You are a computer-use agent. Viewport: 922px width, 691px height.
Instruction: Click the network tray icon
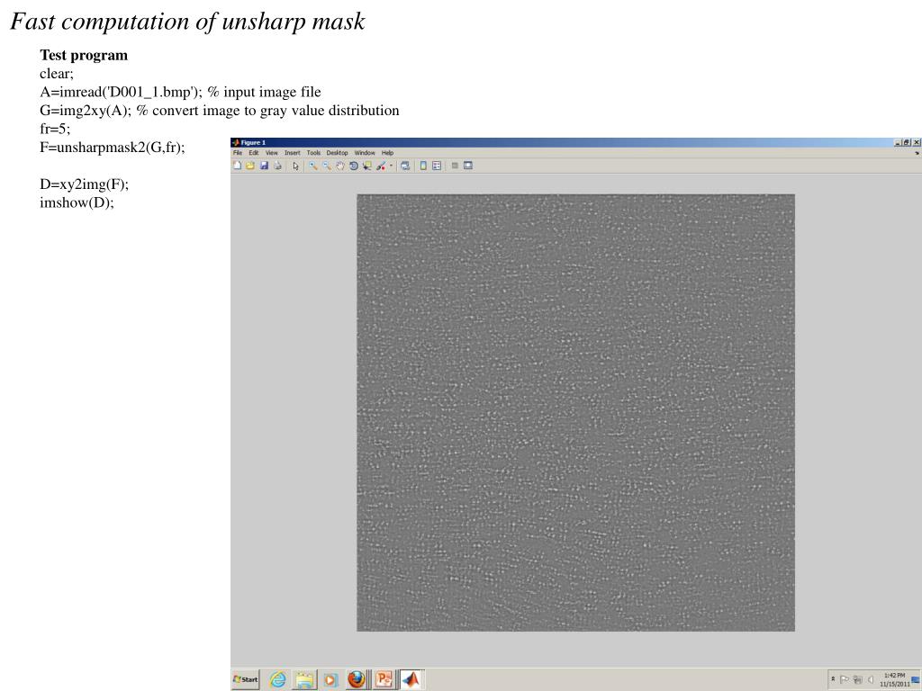tap(858, 680)
